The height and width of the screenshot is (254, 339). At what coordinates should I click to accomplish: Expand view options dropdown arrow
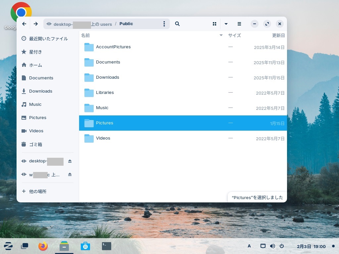click(x=226, y=24)
